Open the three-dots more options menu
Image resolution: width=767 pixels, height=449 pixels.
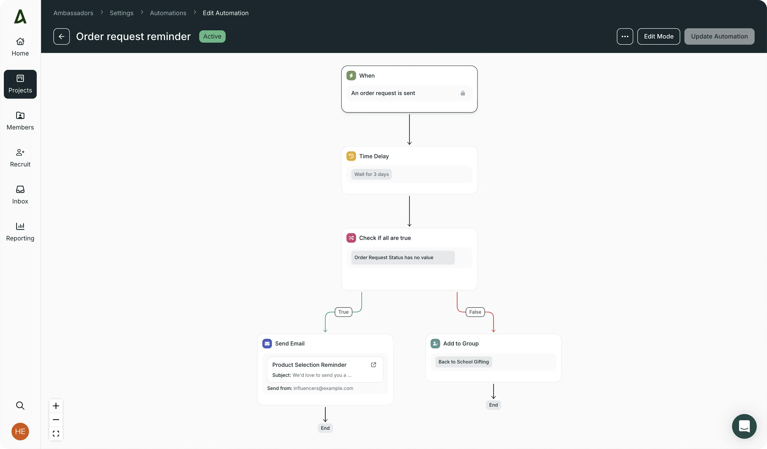tap(625, 37)
